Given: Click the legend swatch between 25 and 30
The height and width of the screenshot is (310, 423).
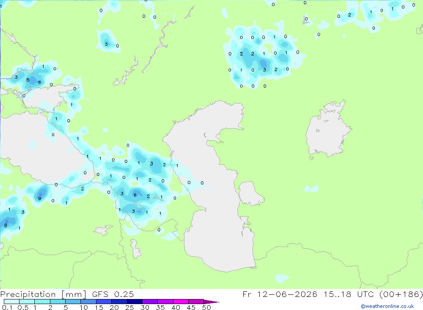Looking at the screenshot, I should pos(135,302).
